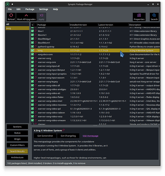Switch to the Status filter button

coord(17,133)
